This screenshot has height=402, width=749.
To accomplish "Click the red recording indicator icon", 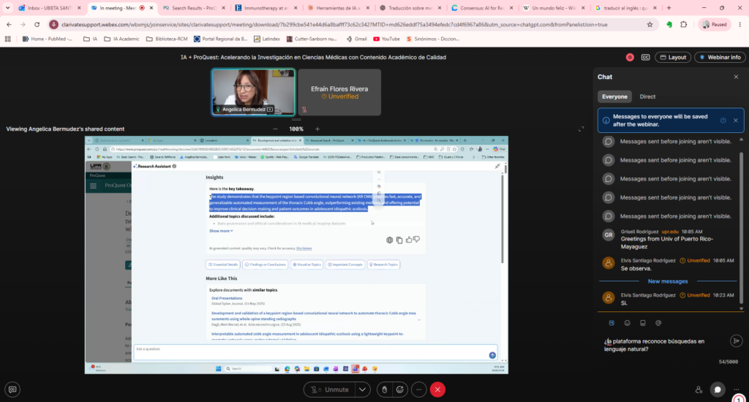I will 630,57.
